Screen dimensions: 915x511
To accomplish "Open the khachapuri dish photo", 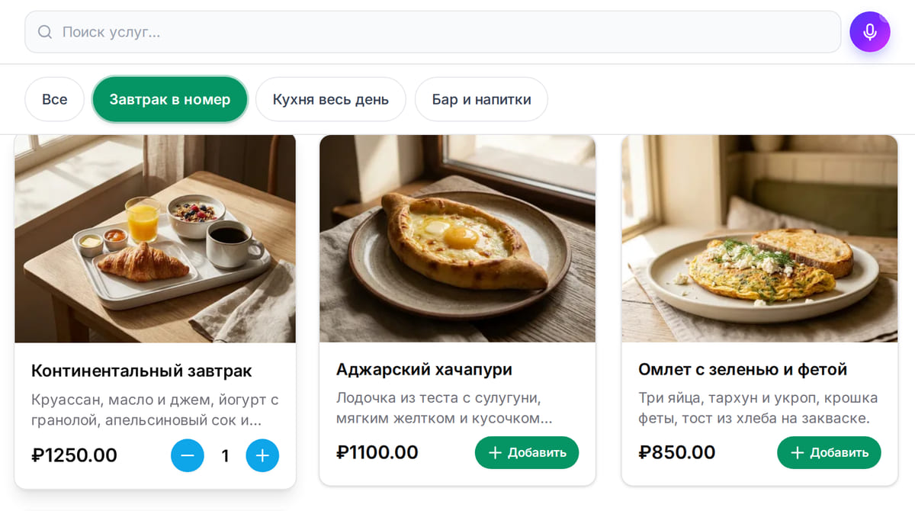I will click(x=457, y=239).
